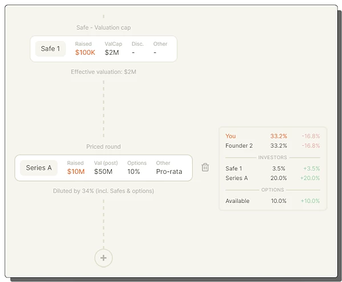This screenshot has width=342, height=282.
Task: Click the Safe 1 name badge
Action: (50, 49)
